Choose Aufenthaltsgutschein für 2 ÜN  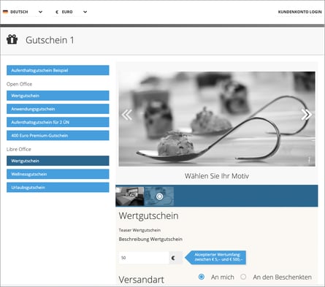point(58,122)
